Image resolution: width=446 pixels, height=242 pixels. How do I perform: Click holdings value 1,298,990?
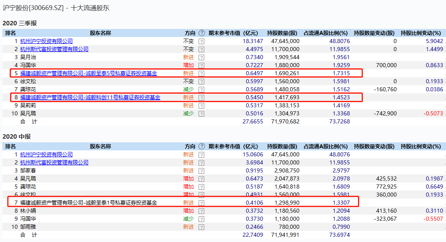pyautogui.click(x=287, y=202)
